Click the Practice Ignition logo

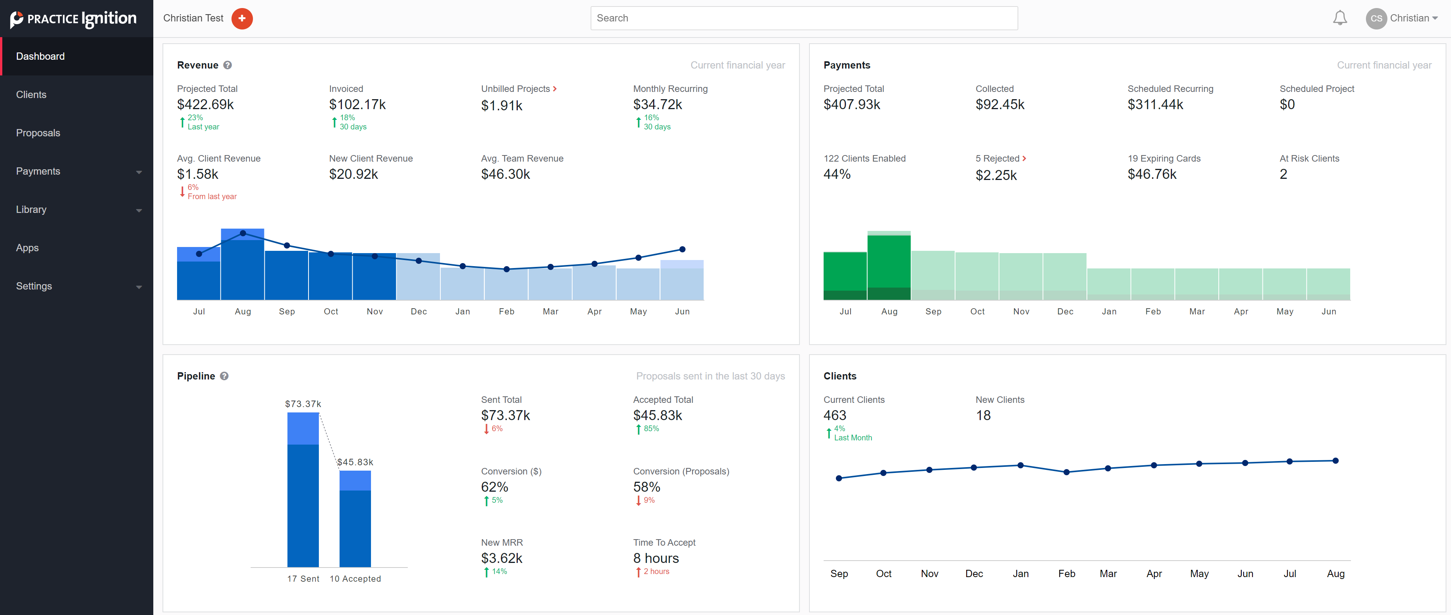pos(73,18)
